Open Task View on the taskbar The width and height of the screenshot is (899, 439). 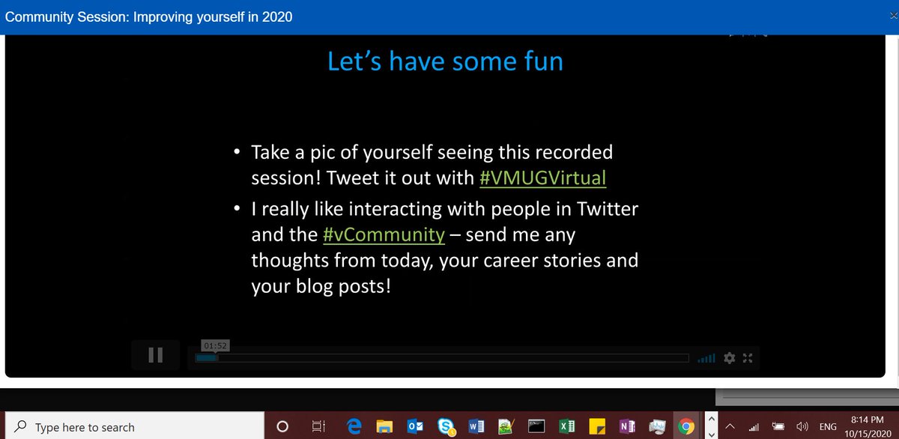coord(318,427)
